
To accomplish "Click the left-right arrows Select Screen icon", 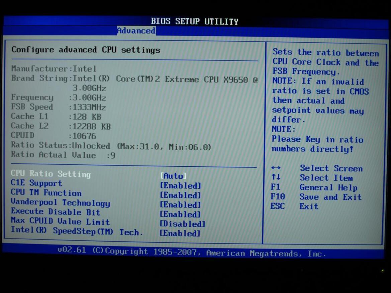I will pyautogui.click(x=276, y=168).
